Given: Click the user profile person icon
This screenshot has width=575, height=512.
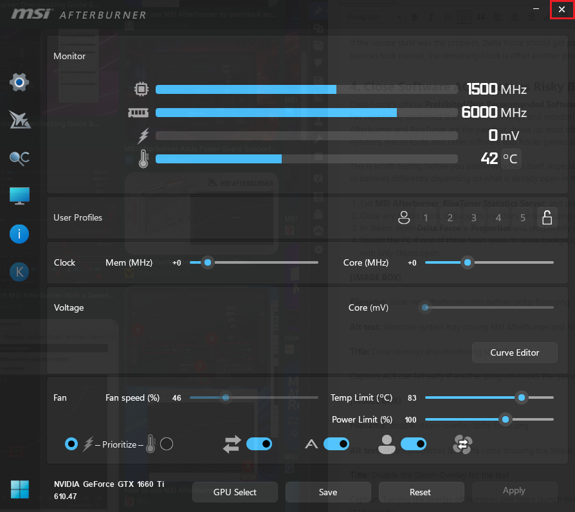Looking at the screenshot, I should 404,217.
